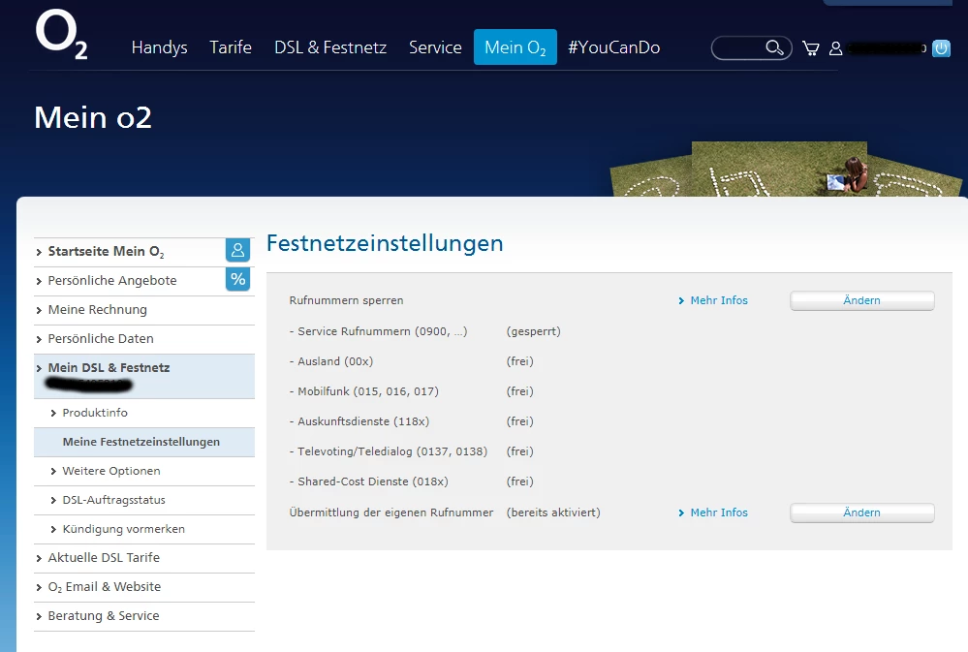Open the Service menu
Viewport: 968px width, 652px height.
[435, 47]
